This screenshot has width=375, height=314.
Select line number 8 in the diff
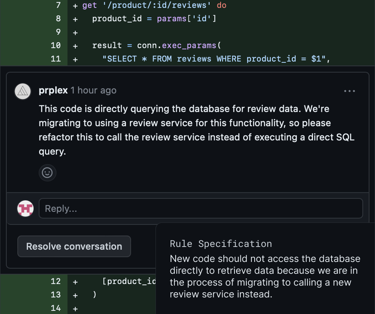pos(58,19)
